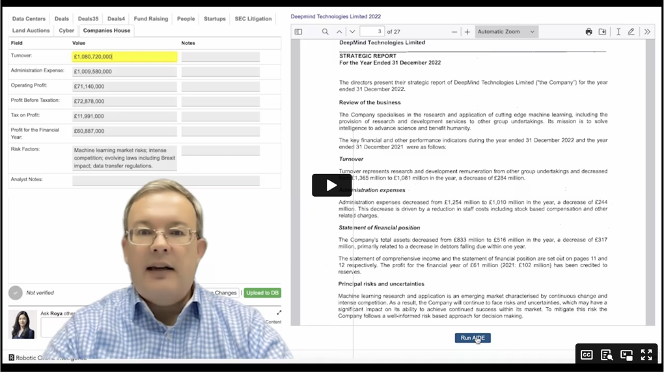This screenshot has width=666, height=374.
Task: Enter fullscreen with the expand icon
Action: [x=648, y=356]
